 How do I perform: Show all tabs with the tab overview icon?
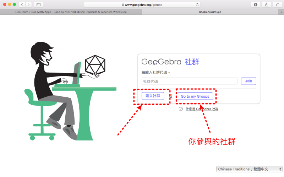click(x=278, y=5)
